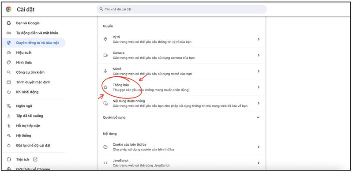Click the code brackets icon for JavaScript
Viewport: 353px width, 173px height.
point(105,163)
